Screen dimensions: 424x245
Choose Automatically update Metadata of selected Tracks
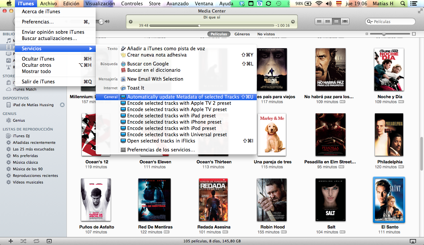tap(183, 97)
